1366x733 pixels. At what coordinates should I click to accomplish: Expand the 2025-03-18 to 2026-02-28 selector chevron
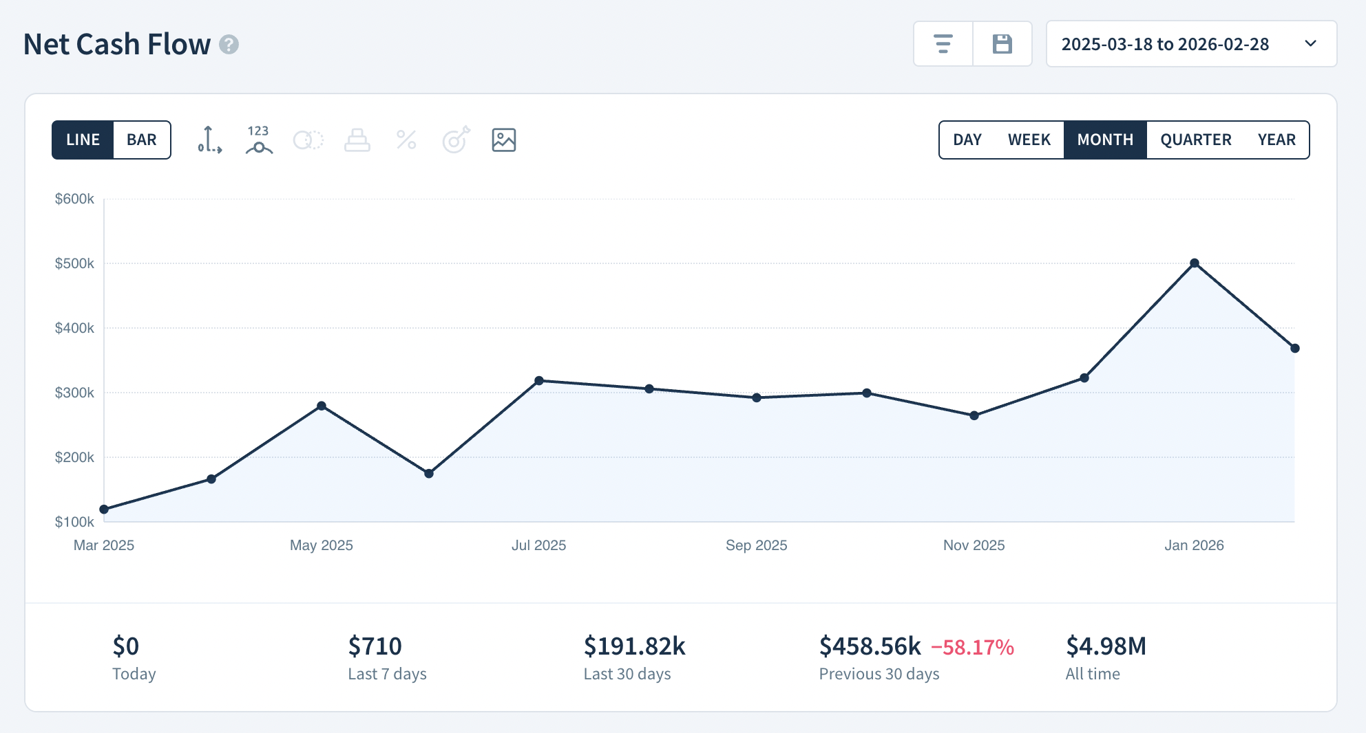tap(1311, 43)
